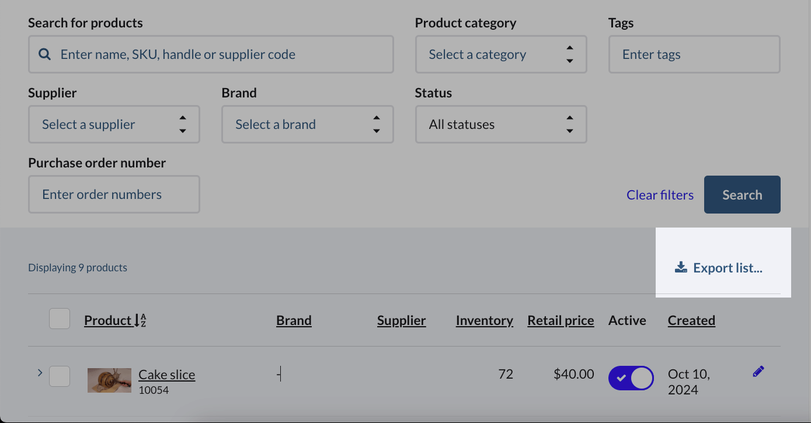
Task: Sort by the Created column header
Action: pos(691,320)
